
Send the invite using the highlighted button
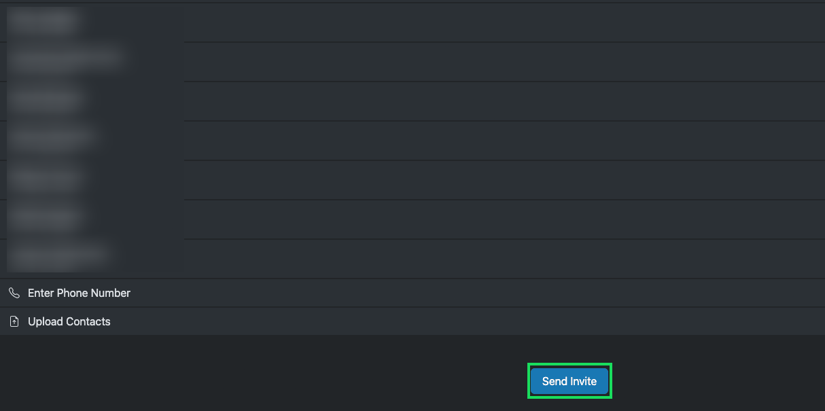[x=569, y=381]
